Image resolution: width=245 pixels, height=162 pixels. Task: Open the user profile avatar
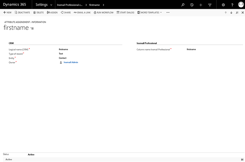pos(241,4)
